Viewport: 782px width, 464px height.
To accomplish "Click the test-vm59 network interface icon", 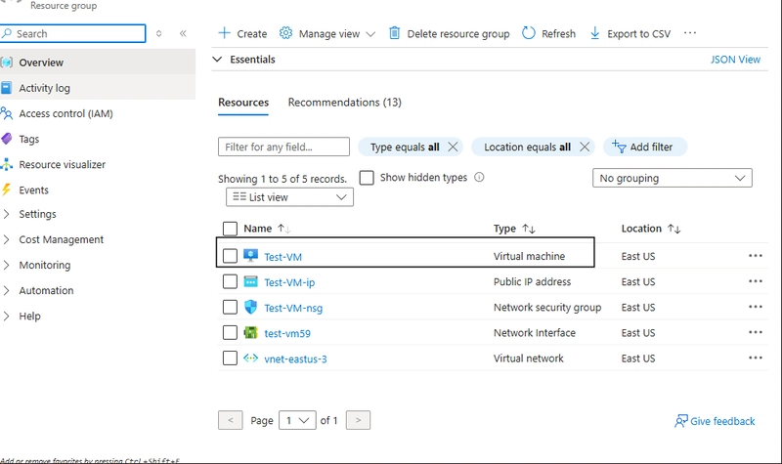I will (x=250, y=332).
